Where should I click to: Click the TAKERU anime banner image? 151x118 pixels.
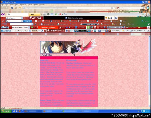pyautogui.click(x=68, y=47)
